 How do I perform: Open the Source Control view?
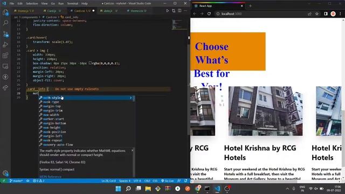[5, 33]
